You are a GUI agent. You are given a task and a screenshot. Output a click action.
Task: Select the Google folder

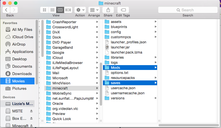coord(71,52)
